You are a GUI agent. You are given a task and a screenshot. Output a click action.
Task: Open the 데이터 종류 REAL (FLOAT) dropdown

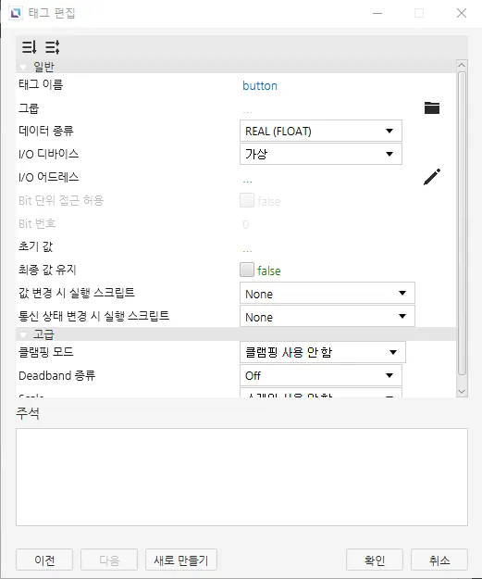tap(321, 131)
